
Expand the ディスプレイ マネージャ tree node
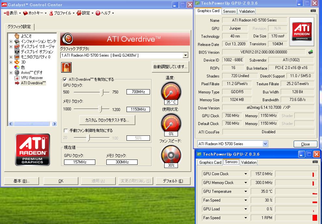pos(11,47)
